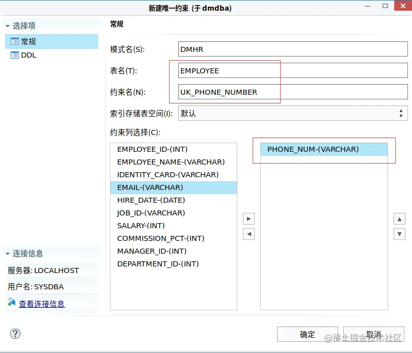Collapse the 连接信息 section

pos(7,253)
